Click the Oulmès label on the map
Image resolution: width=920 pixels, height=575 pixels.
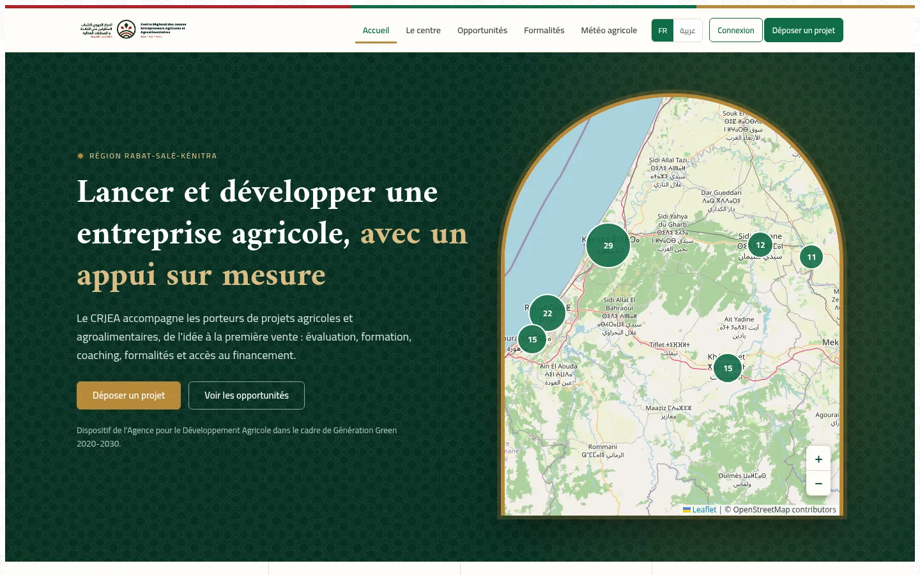tap(742, 480)
